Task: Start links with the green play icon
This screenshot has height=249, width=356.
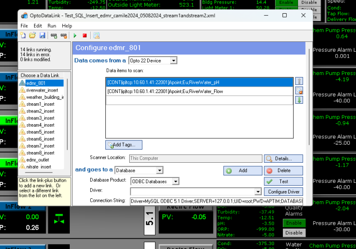Action: click(x=75, y=36)
